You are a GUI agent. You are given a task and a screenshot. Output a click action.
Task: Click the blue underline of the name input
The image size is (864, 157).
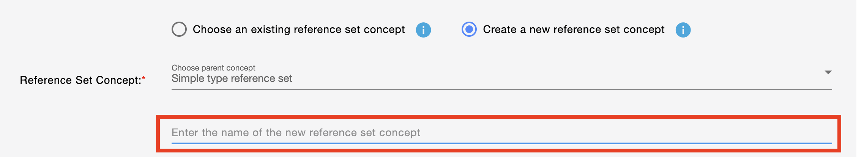[x=501, y=143]
